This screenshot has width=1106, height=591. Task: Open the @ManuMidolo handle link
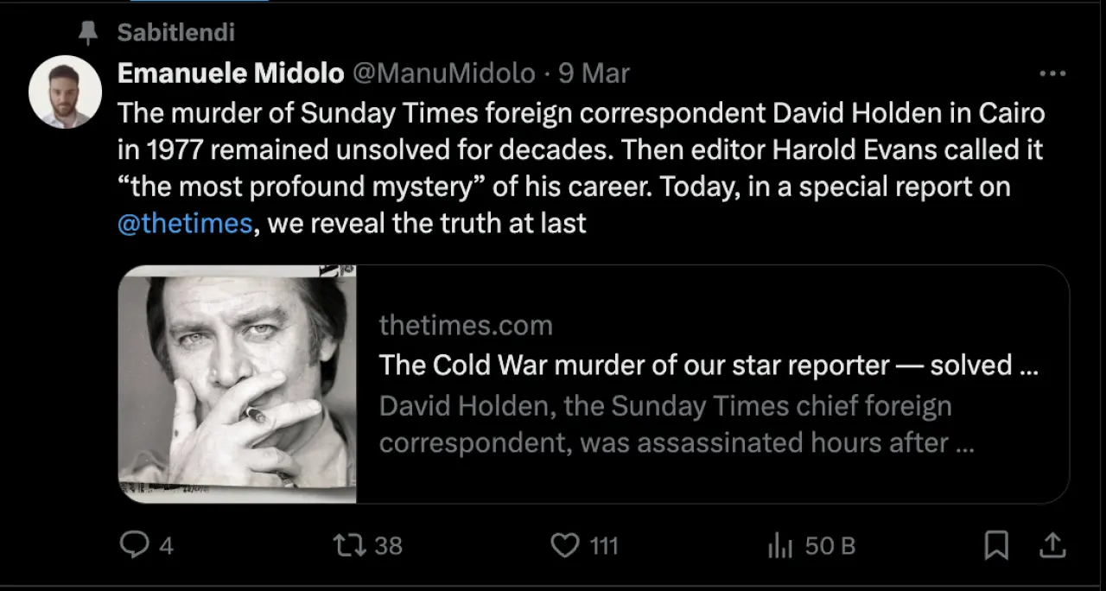[x=443, y=74]
